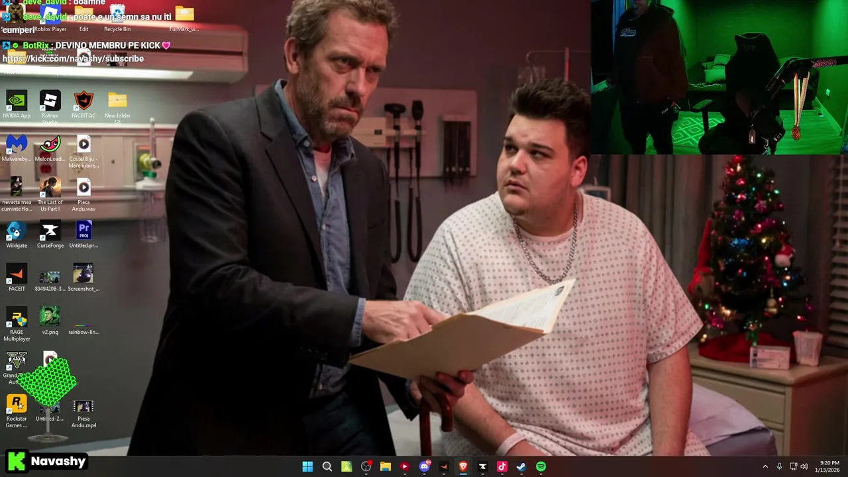Switch to Brave browser in the taskbar

pos(463,466)
